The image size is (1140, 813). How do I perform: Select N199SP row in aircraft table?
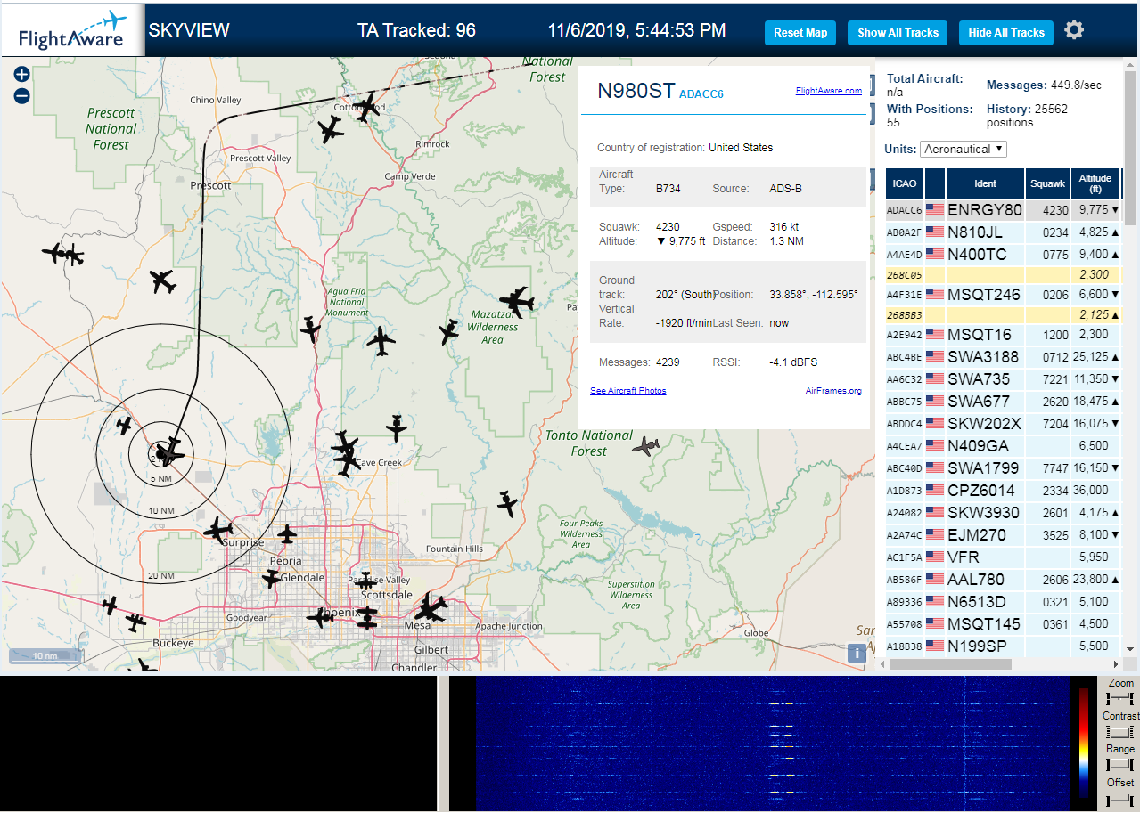[x=1003, y=646]
